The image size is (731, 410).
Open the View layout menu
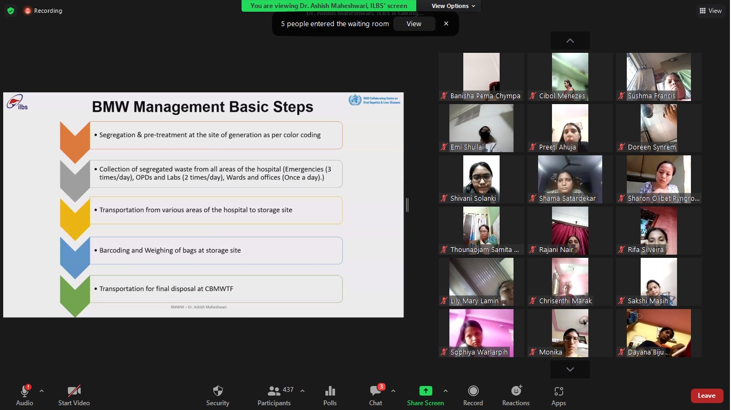[x=710, y=11]
